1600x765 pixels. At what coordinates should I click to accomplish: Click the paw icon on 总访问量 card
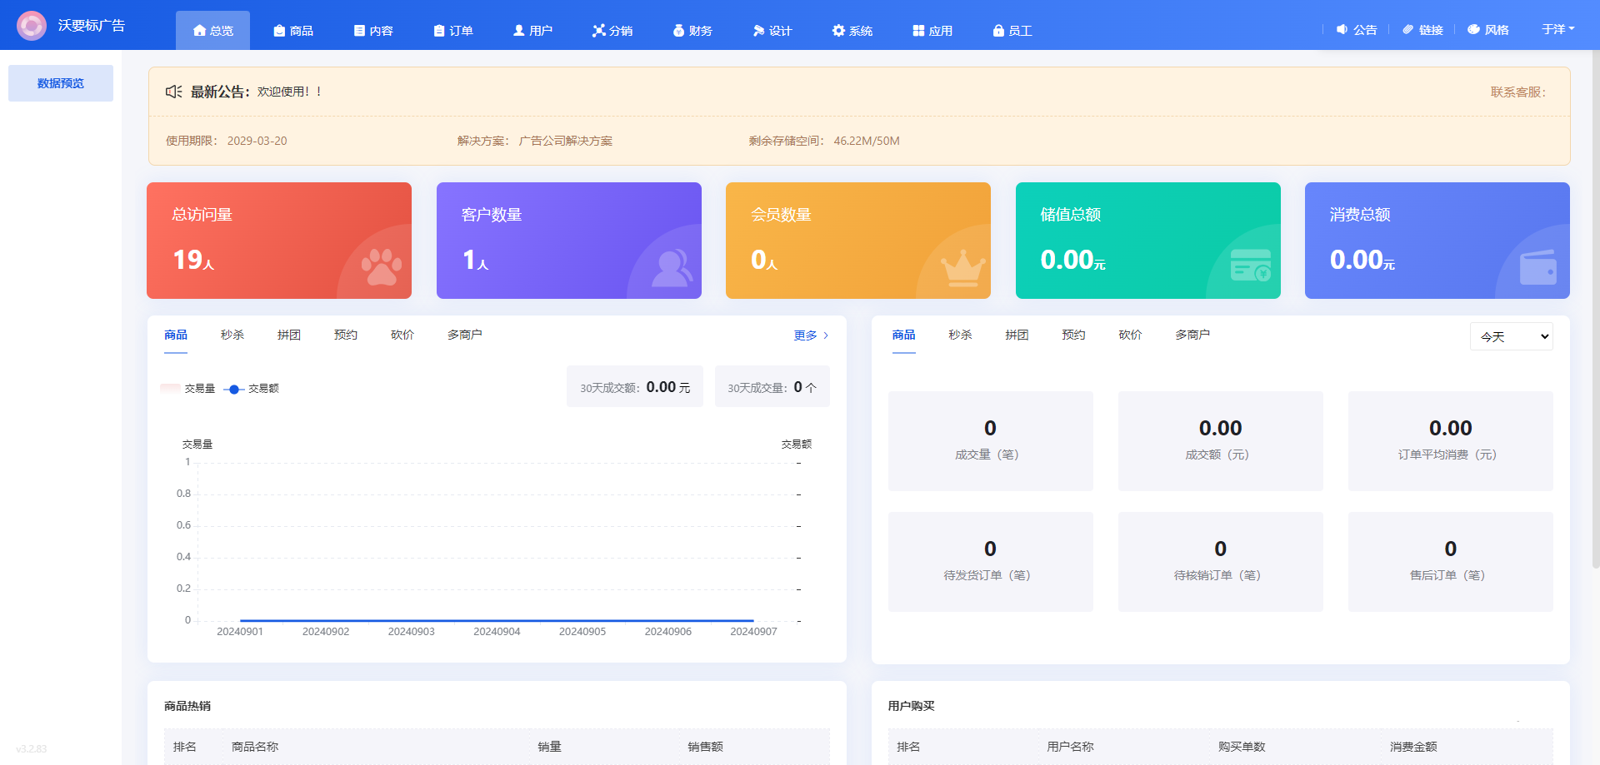tap(382, 266)
